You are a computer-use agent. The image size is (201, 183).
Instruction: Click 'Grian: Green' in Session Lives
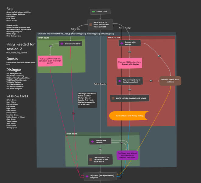[11, 100]
